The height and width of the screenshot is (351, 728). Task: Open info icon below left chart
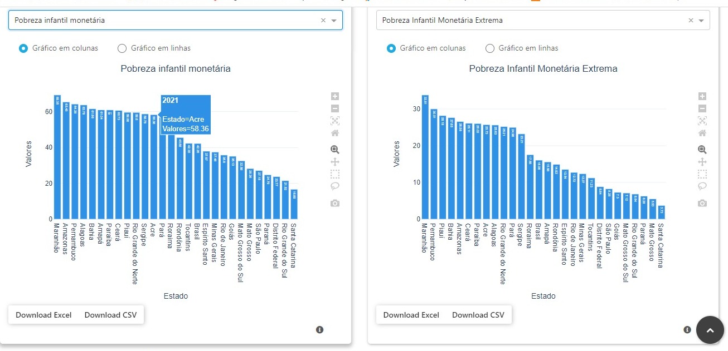tap(320, 330)
